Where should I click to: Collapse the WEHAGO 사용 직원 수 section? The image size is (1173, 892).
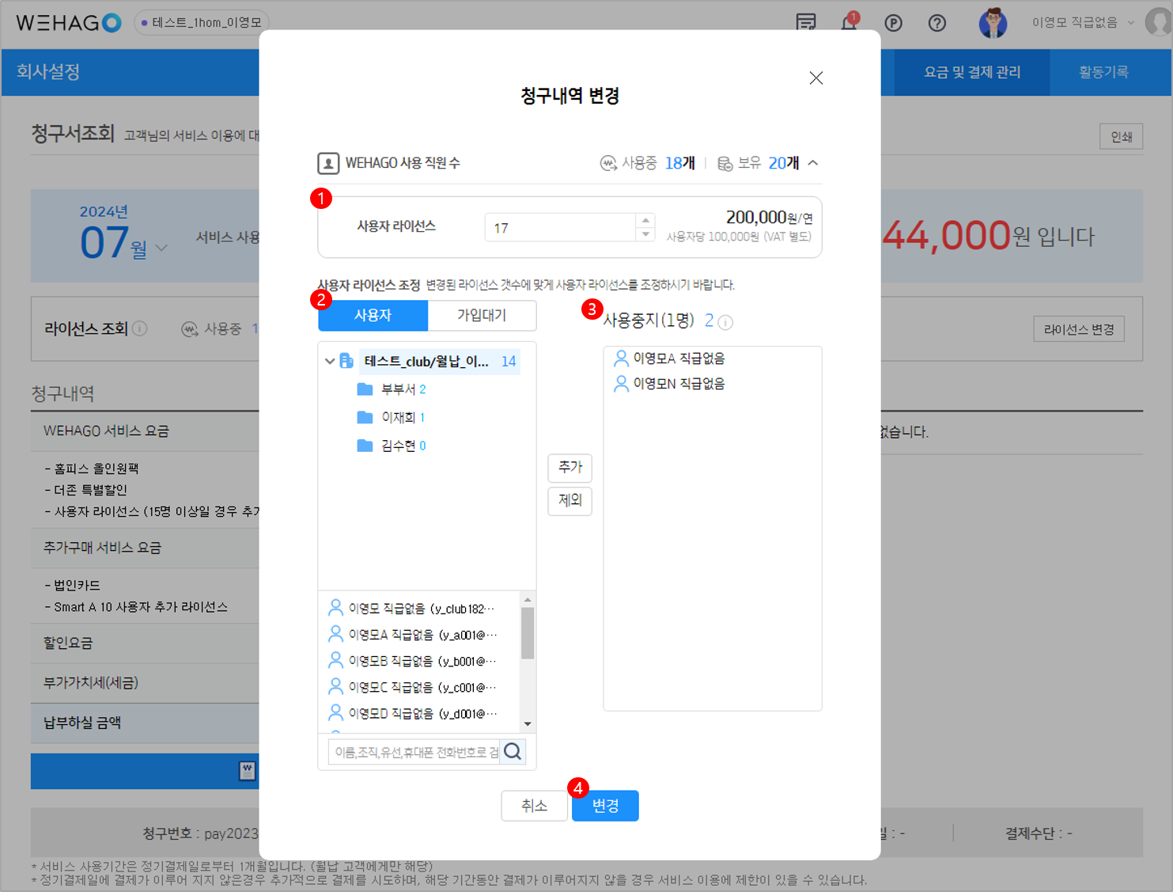pyautogui.click(x=813, y=163)
